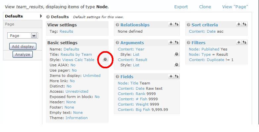The image size is (259, 132).
Task: Select the Page display tab
Action: (x=10, y=24)
